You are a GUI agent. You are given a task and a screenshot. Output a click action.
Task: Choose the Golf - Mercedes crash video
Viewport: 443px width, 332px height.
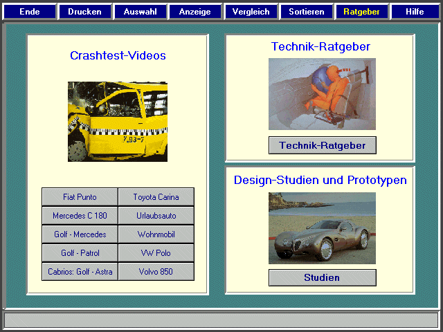click(80, 234)
